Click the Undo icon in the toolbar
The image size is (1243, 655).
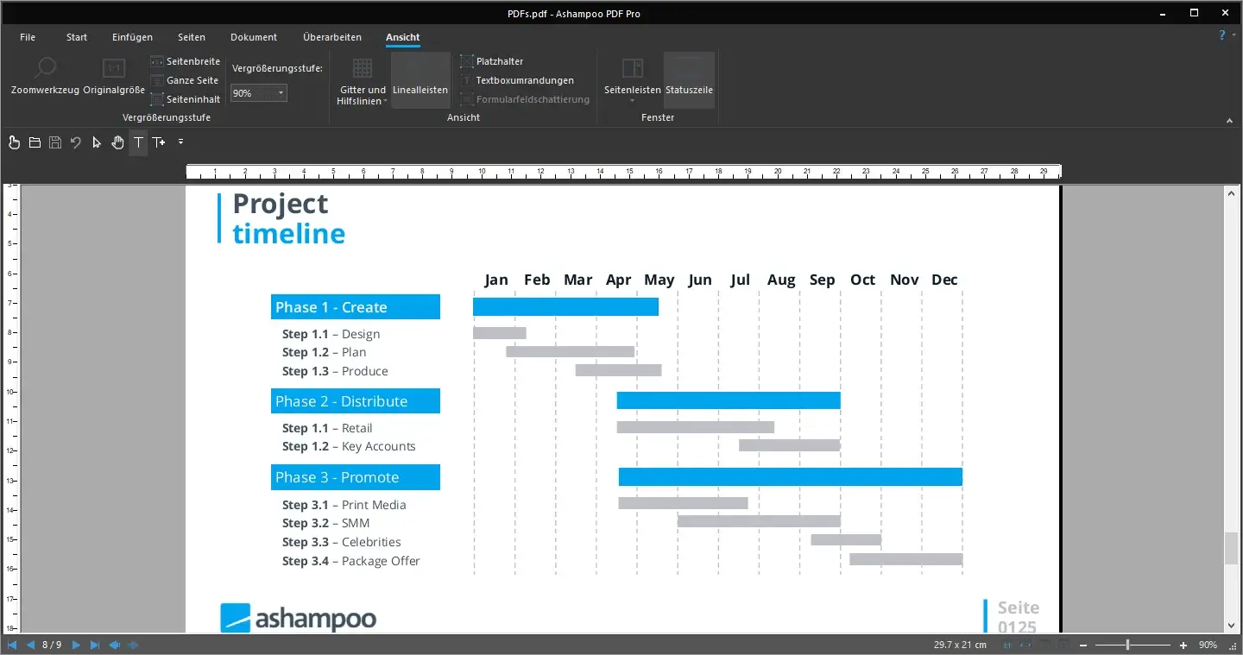click(76, 142)
